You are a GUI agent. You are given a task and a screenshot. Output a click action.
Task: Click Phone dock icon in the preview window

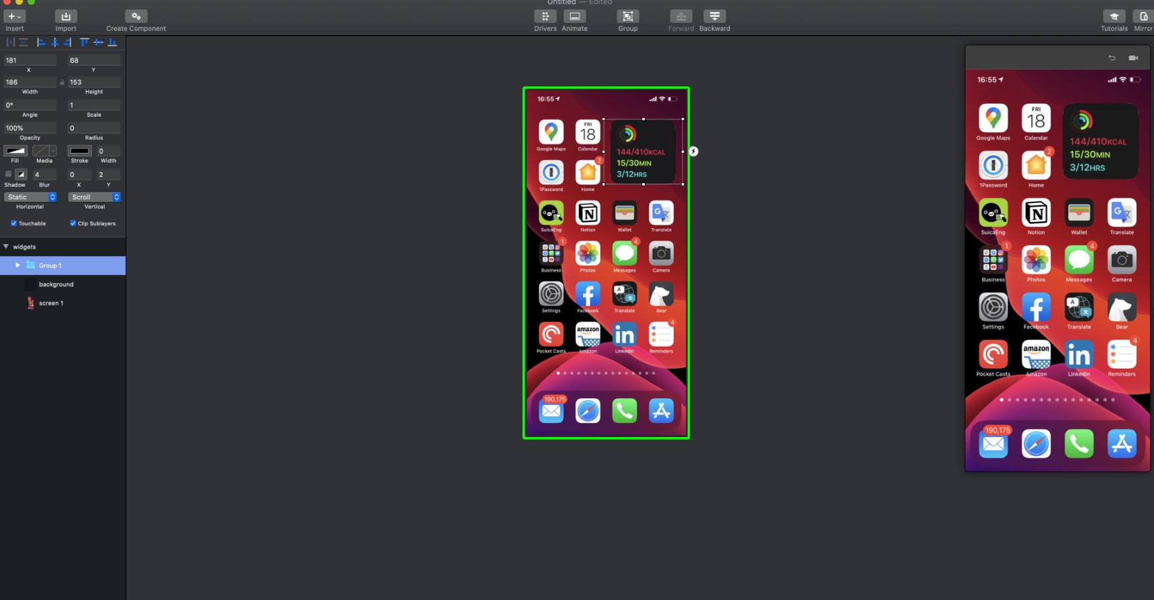pos(1079,444)
